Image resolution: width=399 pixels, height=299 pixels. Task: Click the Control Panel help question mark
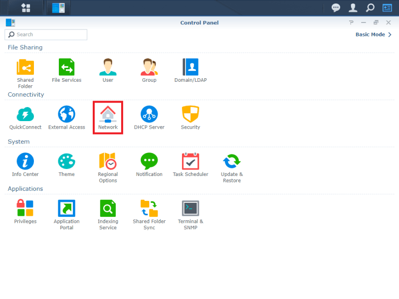click(x=351, y=22)
